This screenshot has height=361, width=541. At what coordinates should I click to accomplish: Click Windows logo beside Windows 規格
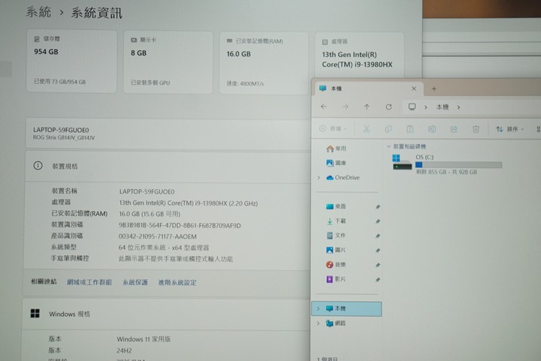point(35,314)
